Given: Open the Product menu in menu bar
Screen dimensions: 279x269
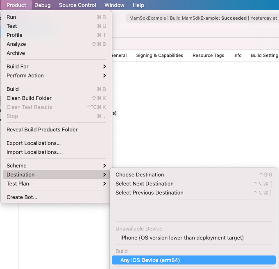Looking at the screenshot, I should tap(16, 5).
